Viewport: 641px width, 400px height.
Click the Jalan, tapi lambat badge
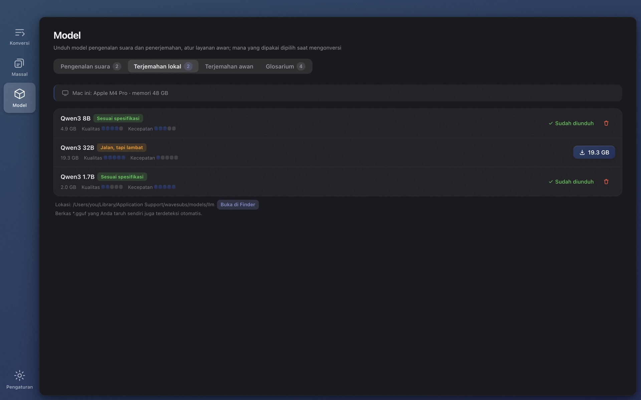[122, 148]
